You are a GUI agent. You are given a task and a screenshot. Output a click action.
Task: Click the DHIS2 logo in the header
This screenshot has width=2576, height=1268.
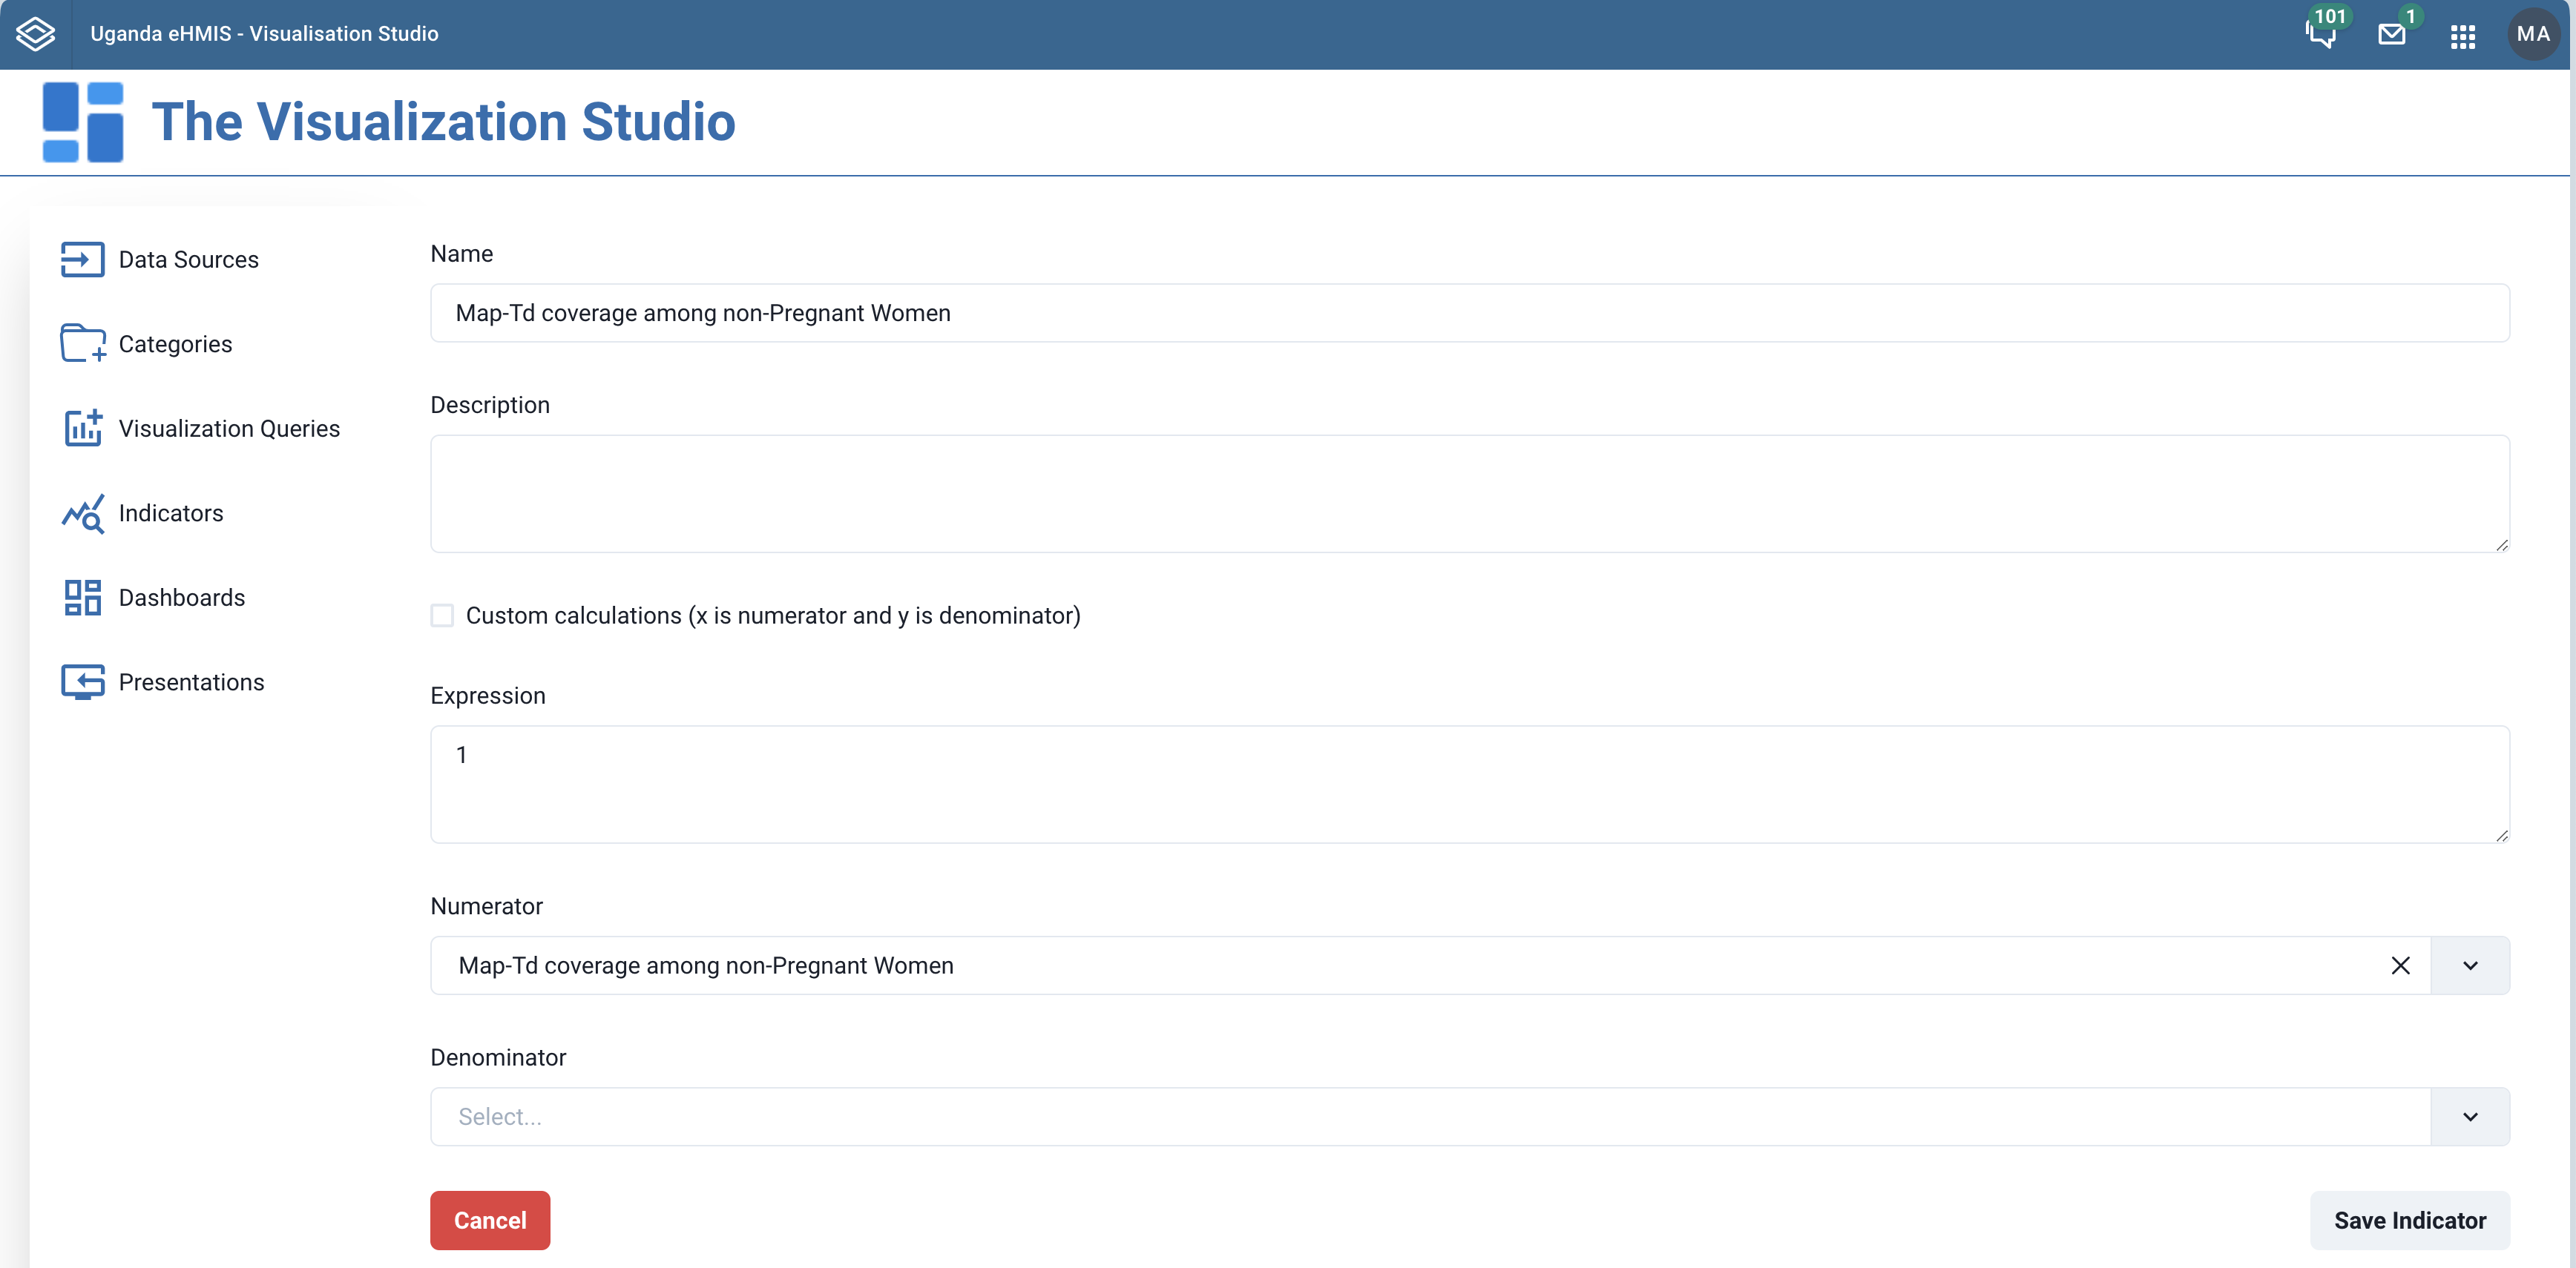[x=36, y=34]
